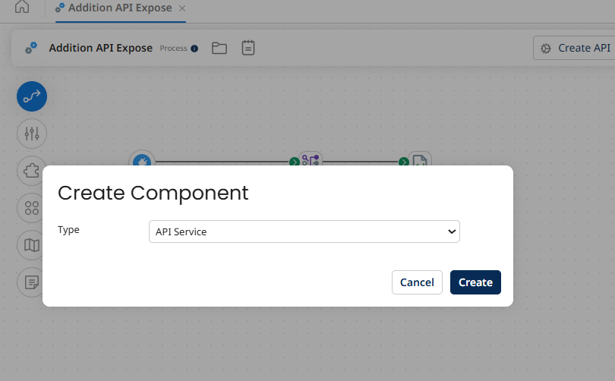Select the purple branch shape on canvas
This screenshot has width=615, height=381.
pyautogui.click(x=311, y=160)
